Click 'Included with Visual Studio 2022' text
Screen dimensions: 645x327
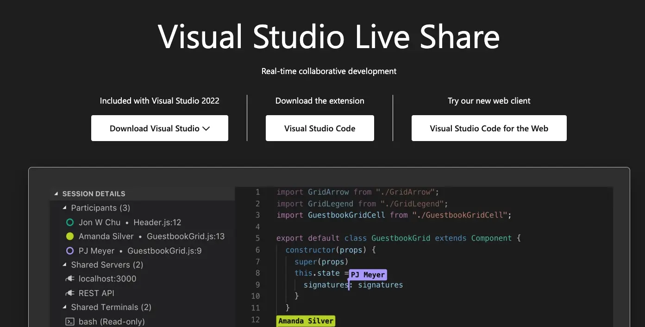[160, 101]
